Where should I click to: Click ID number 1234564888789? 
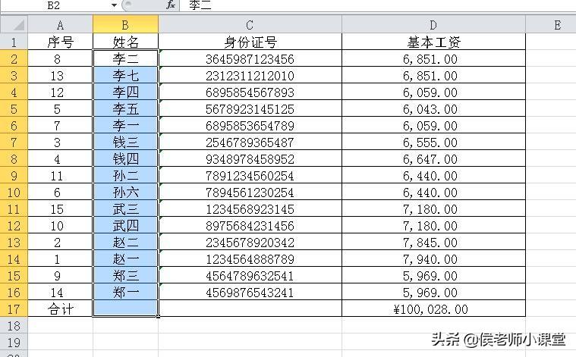[250, 259]
